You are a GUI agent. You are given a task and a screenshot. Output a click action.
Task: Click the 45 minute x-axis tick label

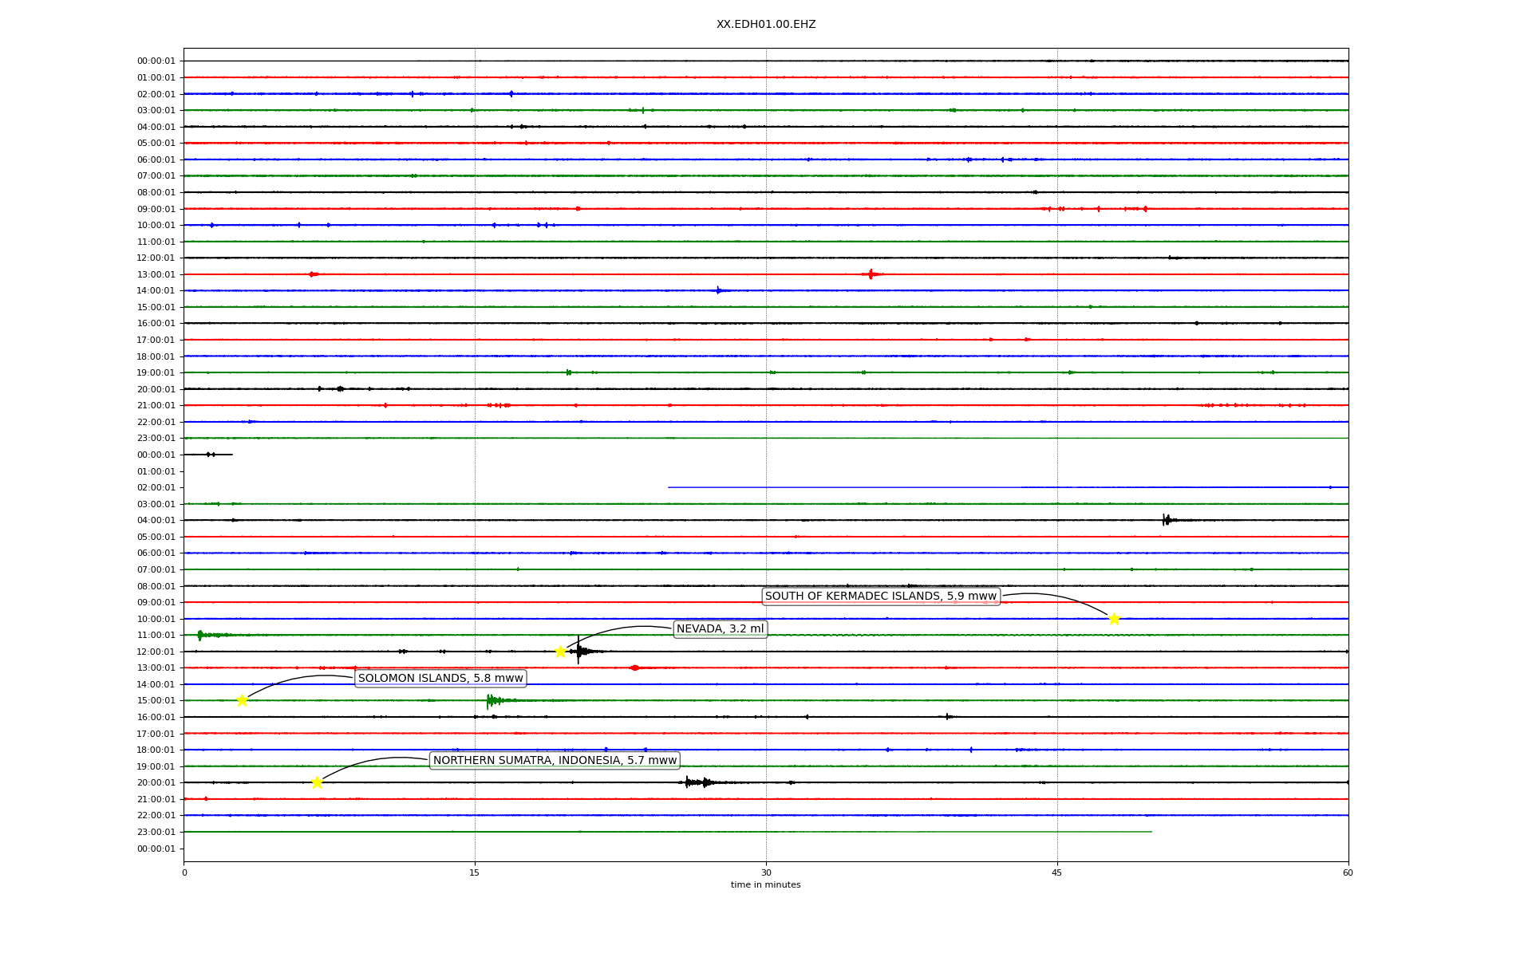pos(1057,873)
